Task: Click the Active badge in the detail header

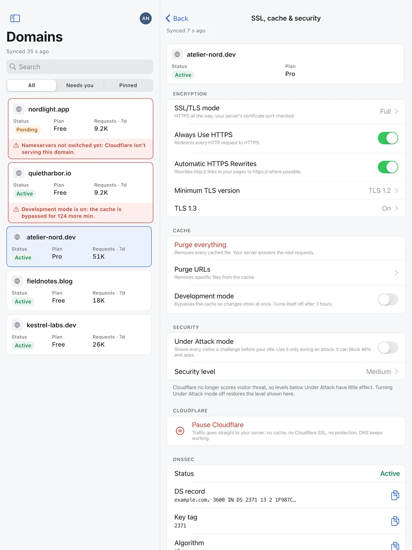Action: coord(183,75)
